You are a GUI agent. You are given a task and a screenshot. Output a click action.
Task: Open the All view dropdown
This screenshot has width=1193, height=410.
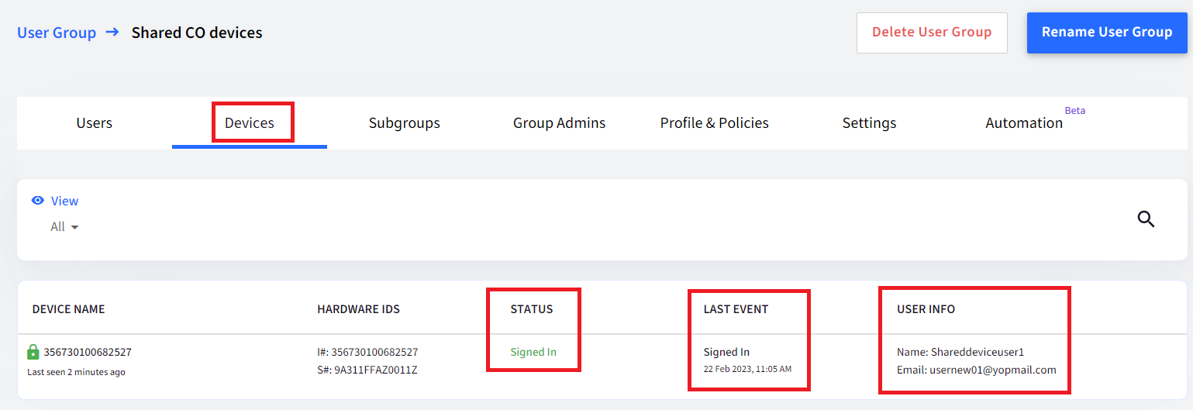(64, 227)
